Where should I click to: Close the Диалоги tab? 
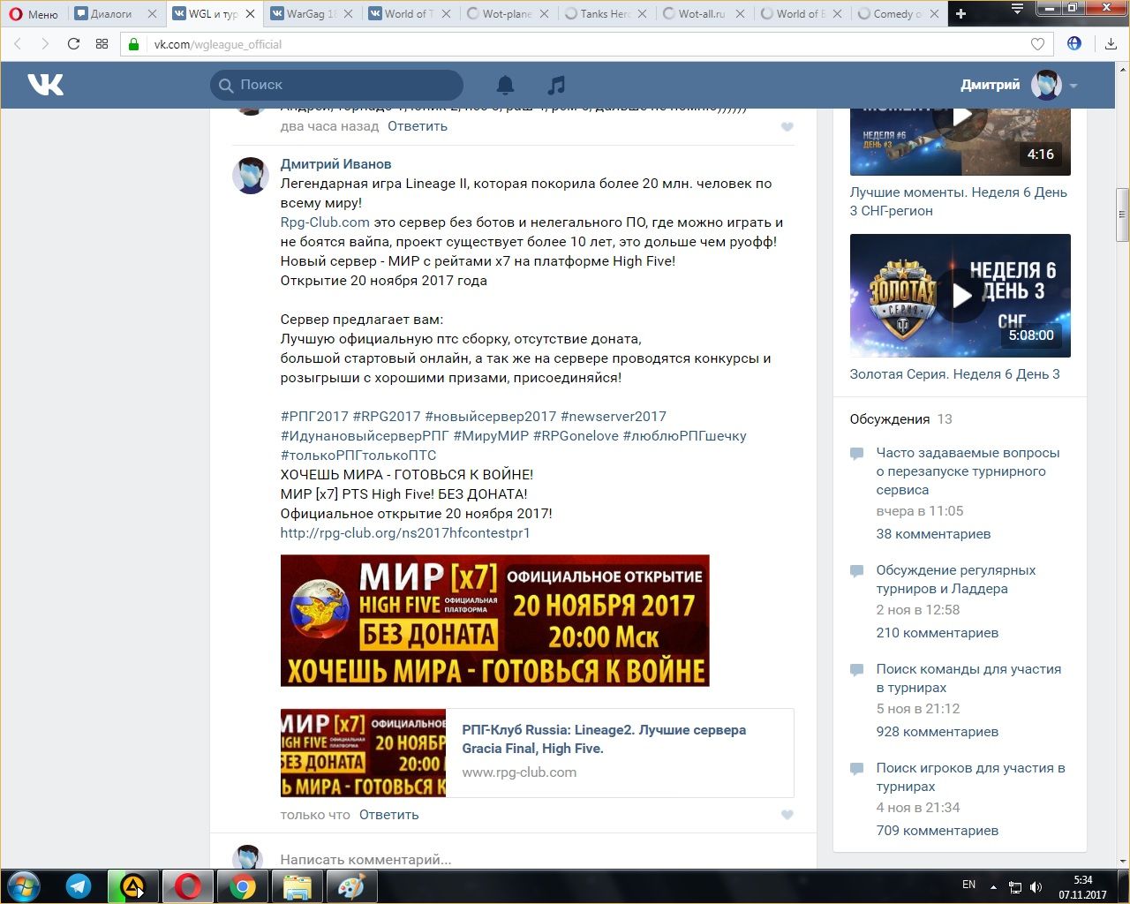152,14
